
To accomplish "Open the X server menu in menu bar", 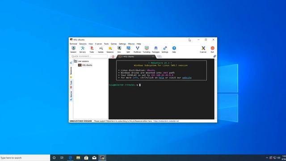I will point(98,44).
